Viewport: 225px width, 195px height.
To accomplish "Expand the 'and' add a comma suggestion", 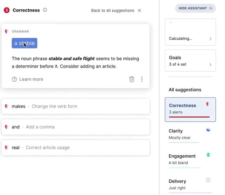I will click(75, 127).
